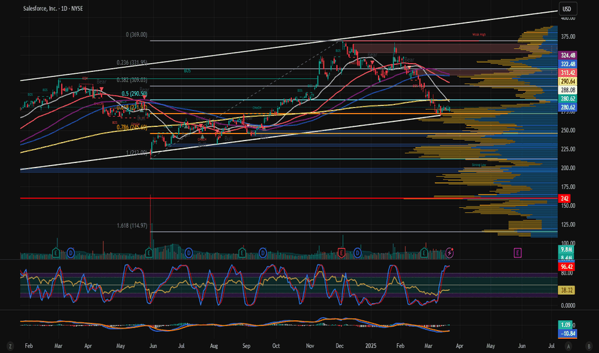Select the white 288.08 price label
This screenshot has height=353, width=599.
(x=568, y=90)
